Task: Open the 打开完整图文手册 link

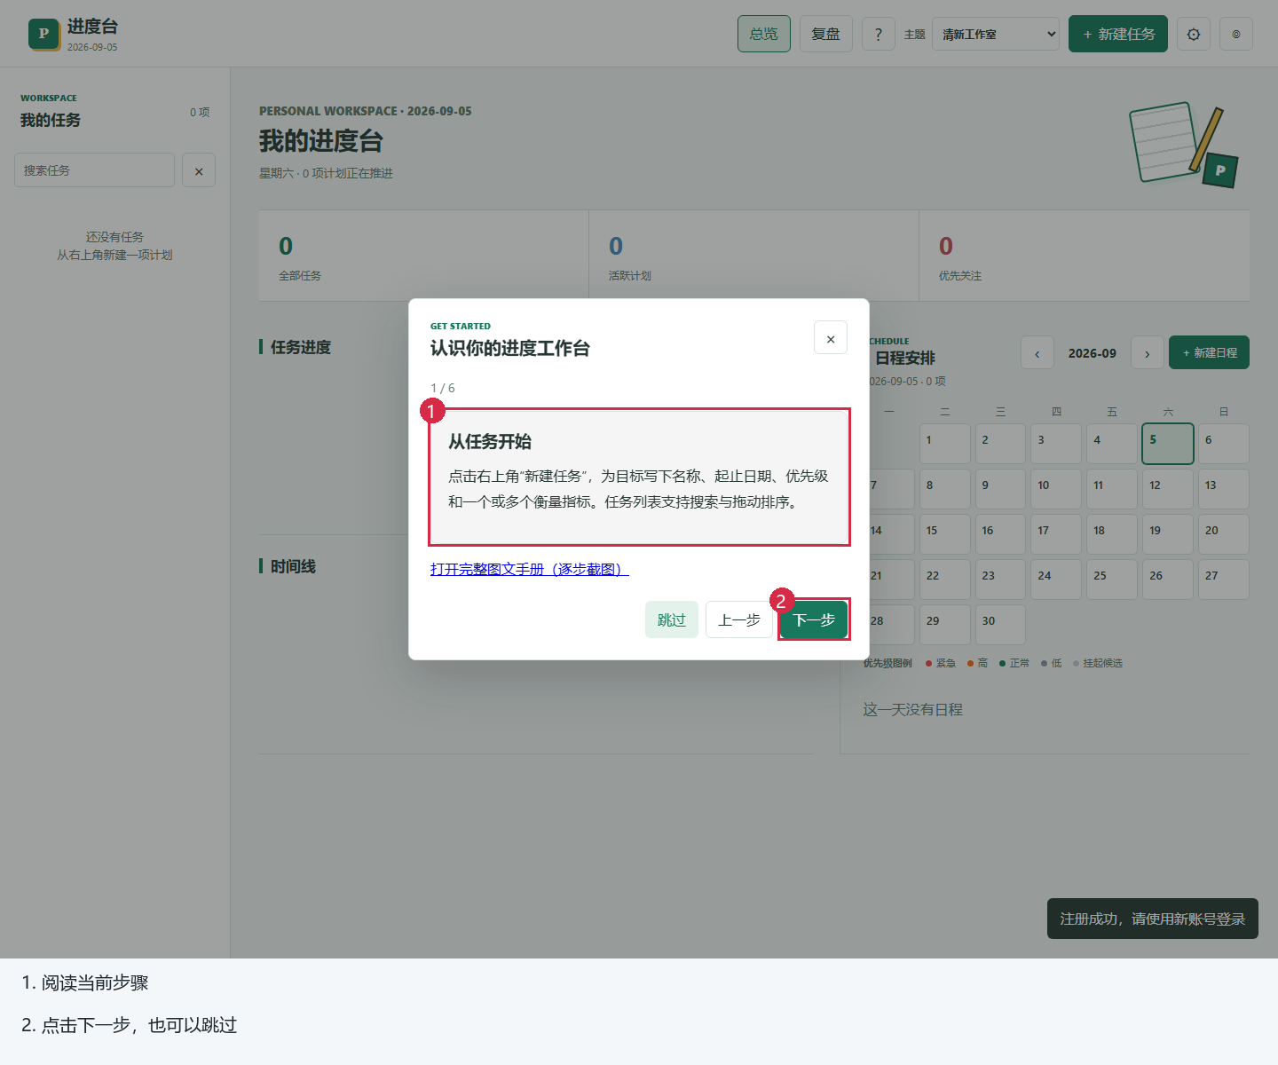Action: pyautogui.click(x=530, y=569)
